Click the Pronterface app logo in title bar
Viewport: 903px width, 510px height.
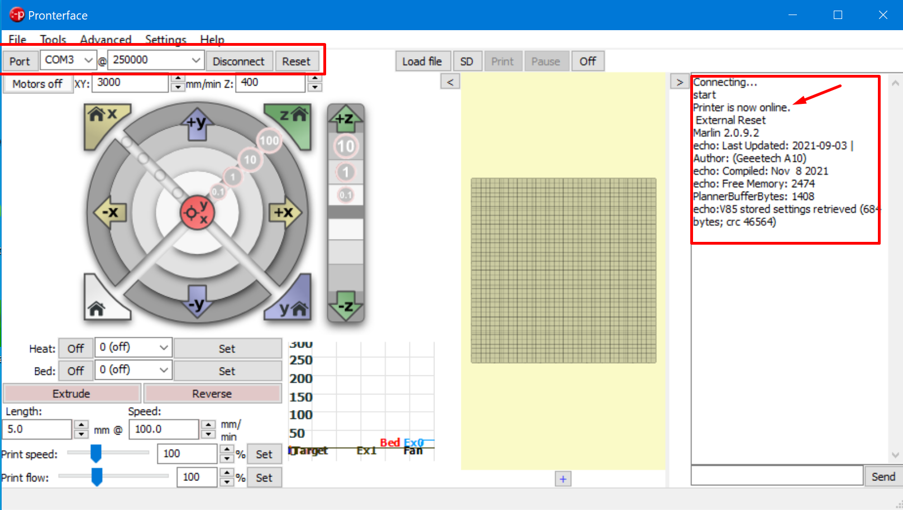pos(17,15)
